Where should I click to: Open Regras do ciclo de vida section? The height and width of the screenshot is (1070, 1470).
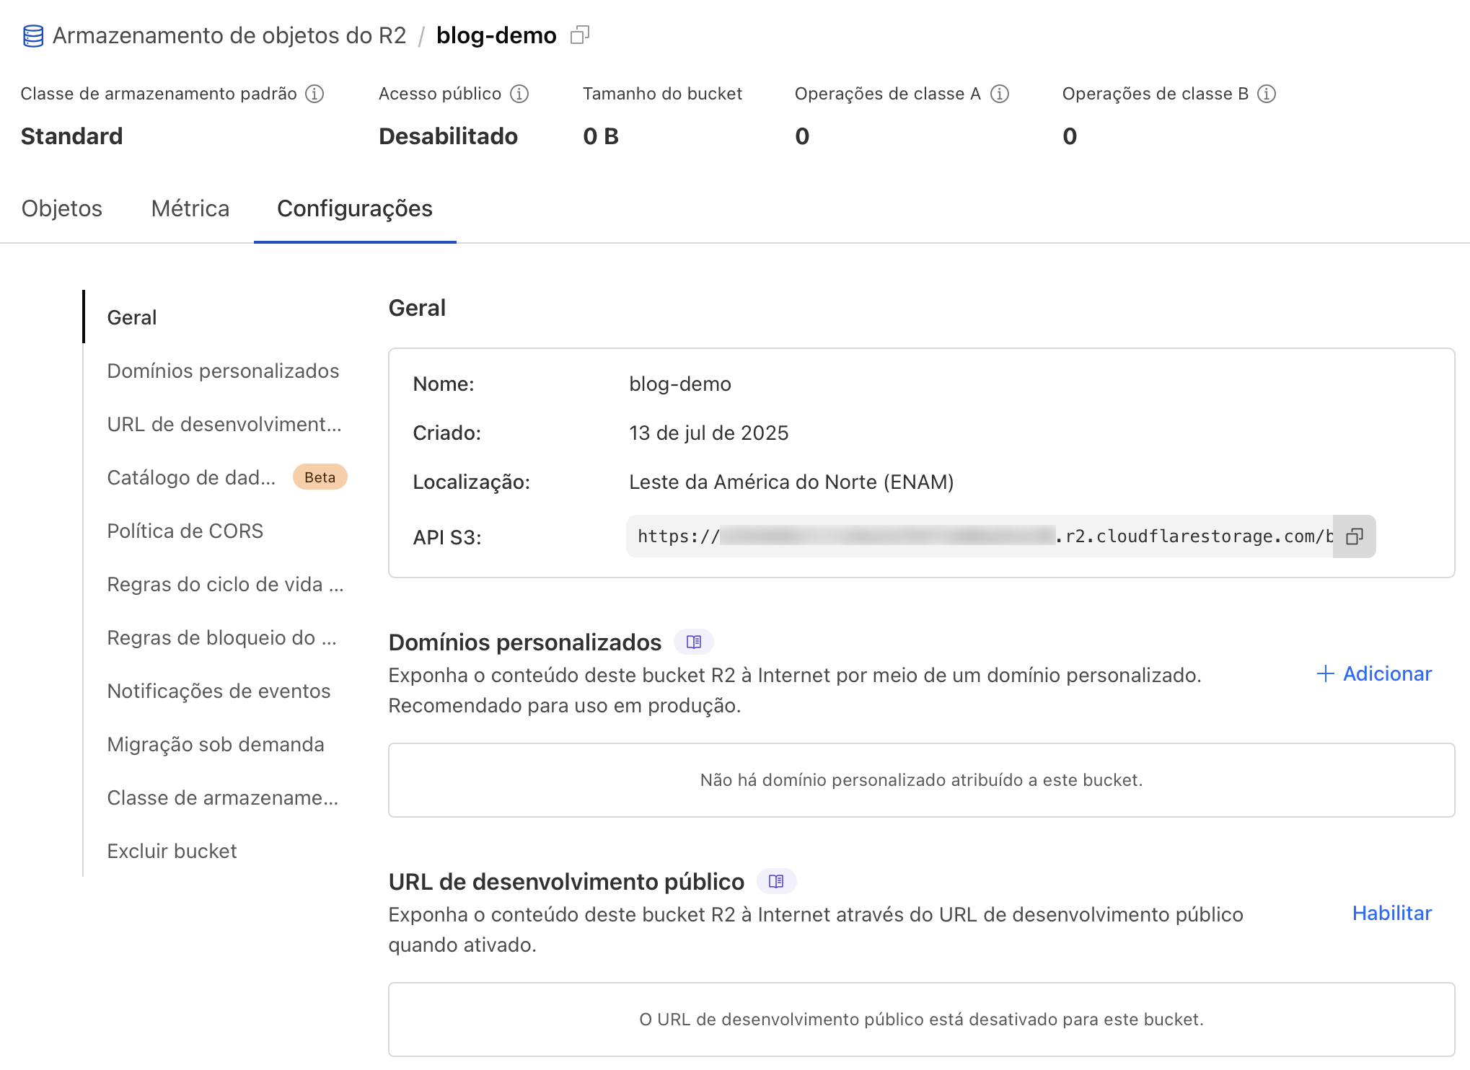[225, 584]
